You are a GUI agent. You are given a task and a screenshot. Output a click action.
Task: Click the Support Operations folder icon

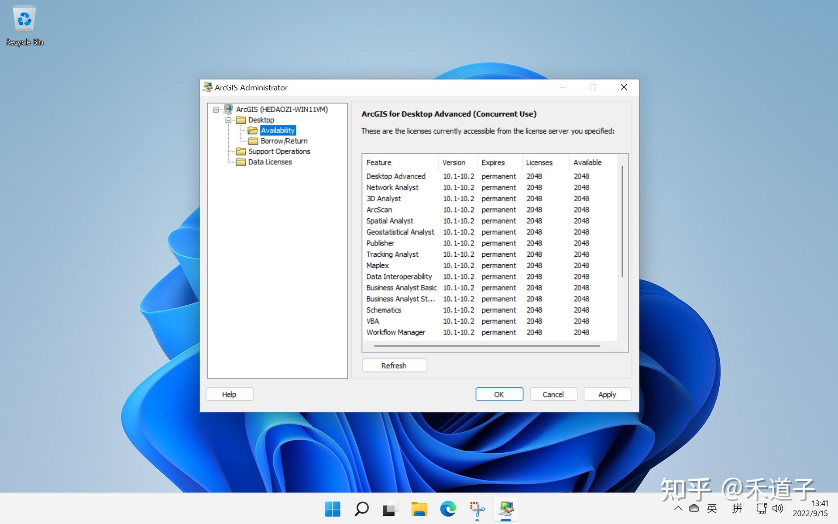[241, 151]
